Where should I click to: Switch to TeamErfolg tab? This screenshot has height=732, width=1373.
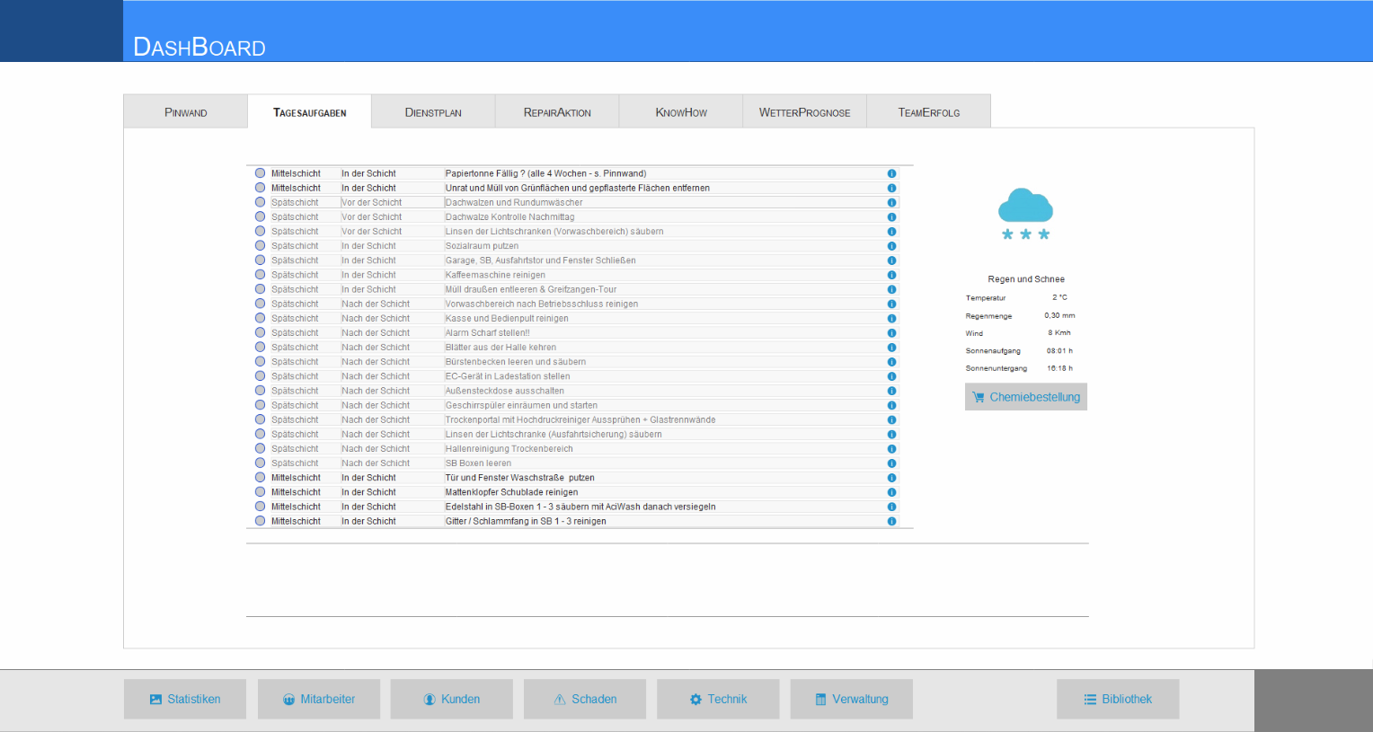click(x=929, y=112)
